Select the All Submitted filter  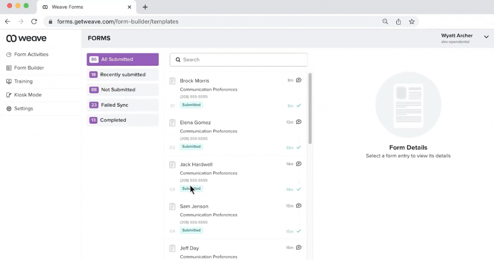123,60
